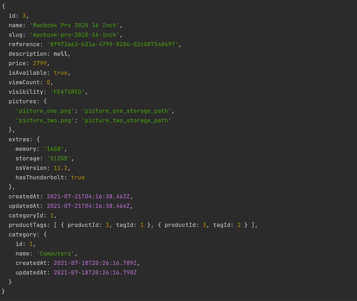
Task: Click the 'FEATURED' visibility value
Action: click(x=67, y=92)
